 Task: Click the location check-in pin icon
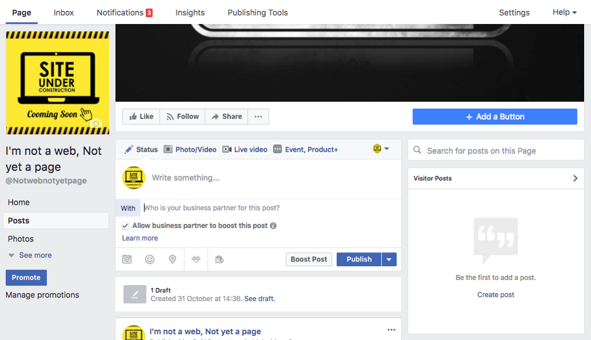(172, 259)
